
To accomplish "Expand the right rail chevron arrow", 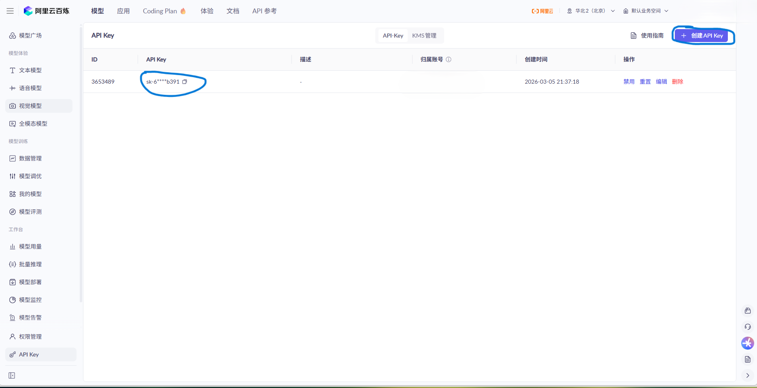I will [748, 375].
